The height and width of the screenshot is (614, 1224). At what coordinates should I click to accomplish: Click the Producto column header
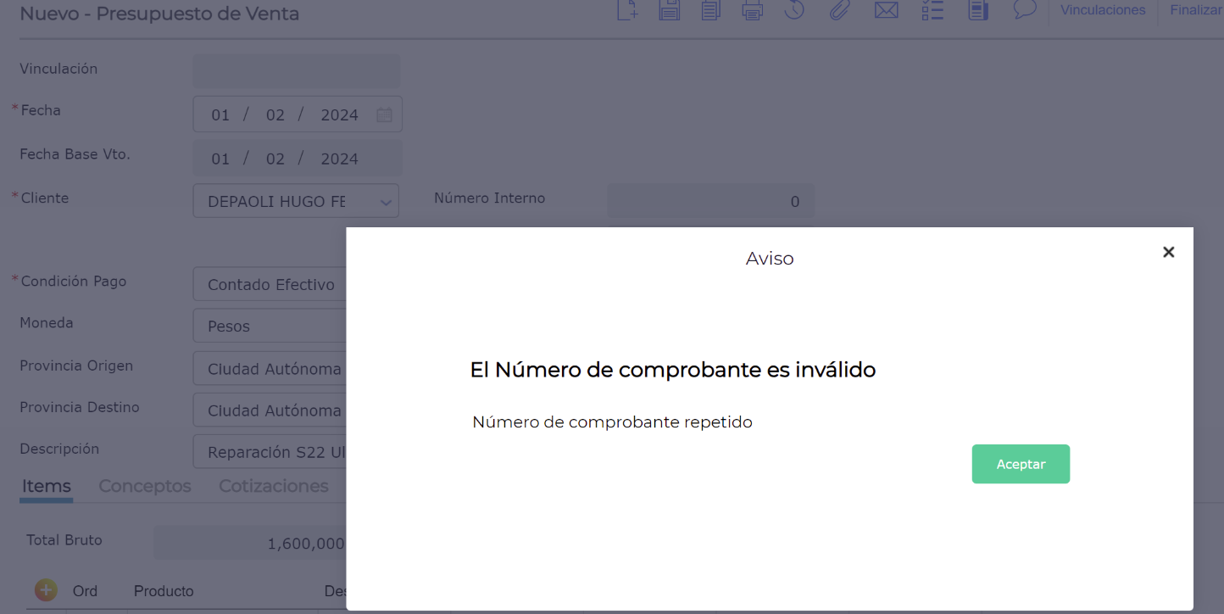[164, 591]
